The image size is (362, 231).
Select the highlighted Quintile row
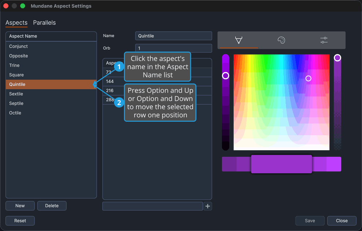(51, 84)
